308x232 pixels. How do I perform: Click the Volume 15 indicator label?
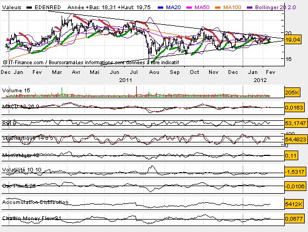click(16, 91)
